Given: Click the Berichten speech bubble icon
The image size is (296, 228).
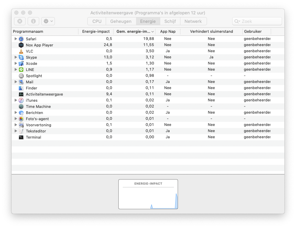Looking at the screenshot, I should tap(21, 113).
